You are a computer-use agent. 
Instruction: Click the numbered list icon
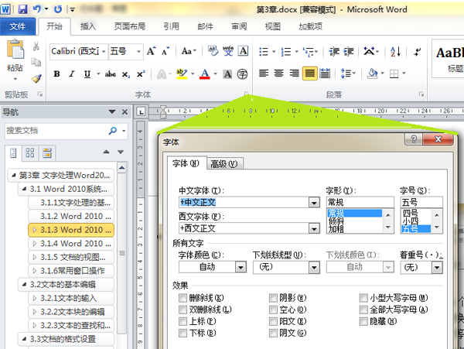coord(286,52)
